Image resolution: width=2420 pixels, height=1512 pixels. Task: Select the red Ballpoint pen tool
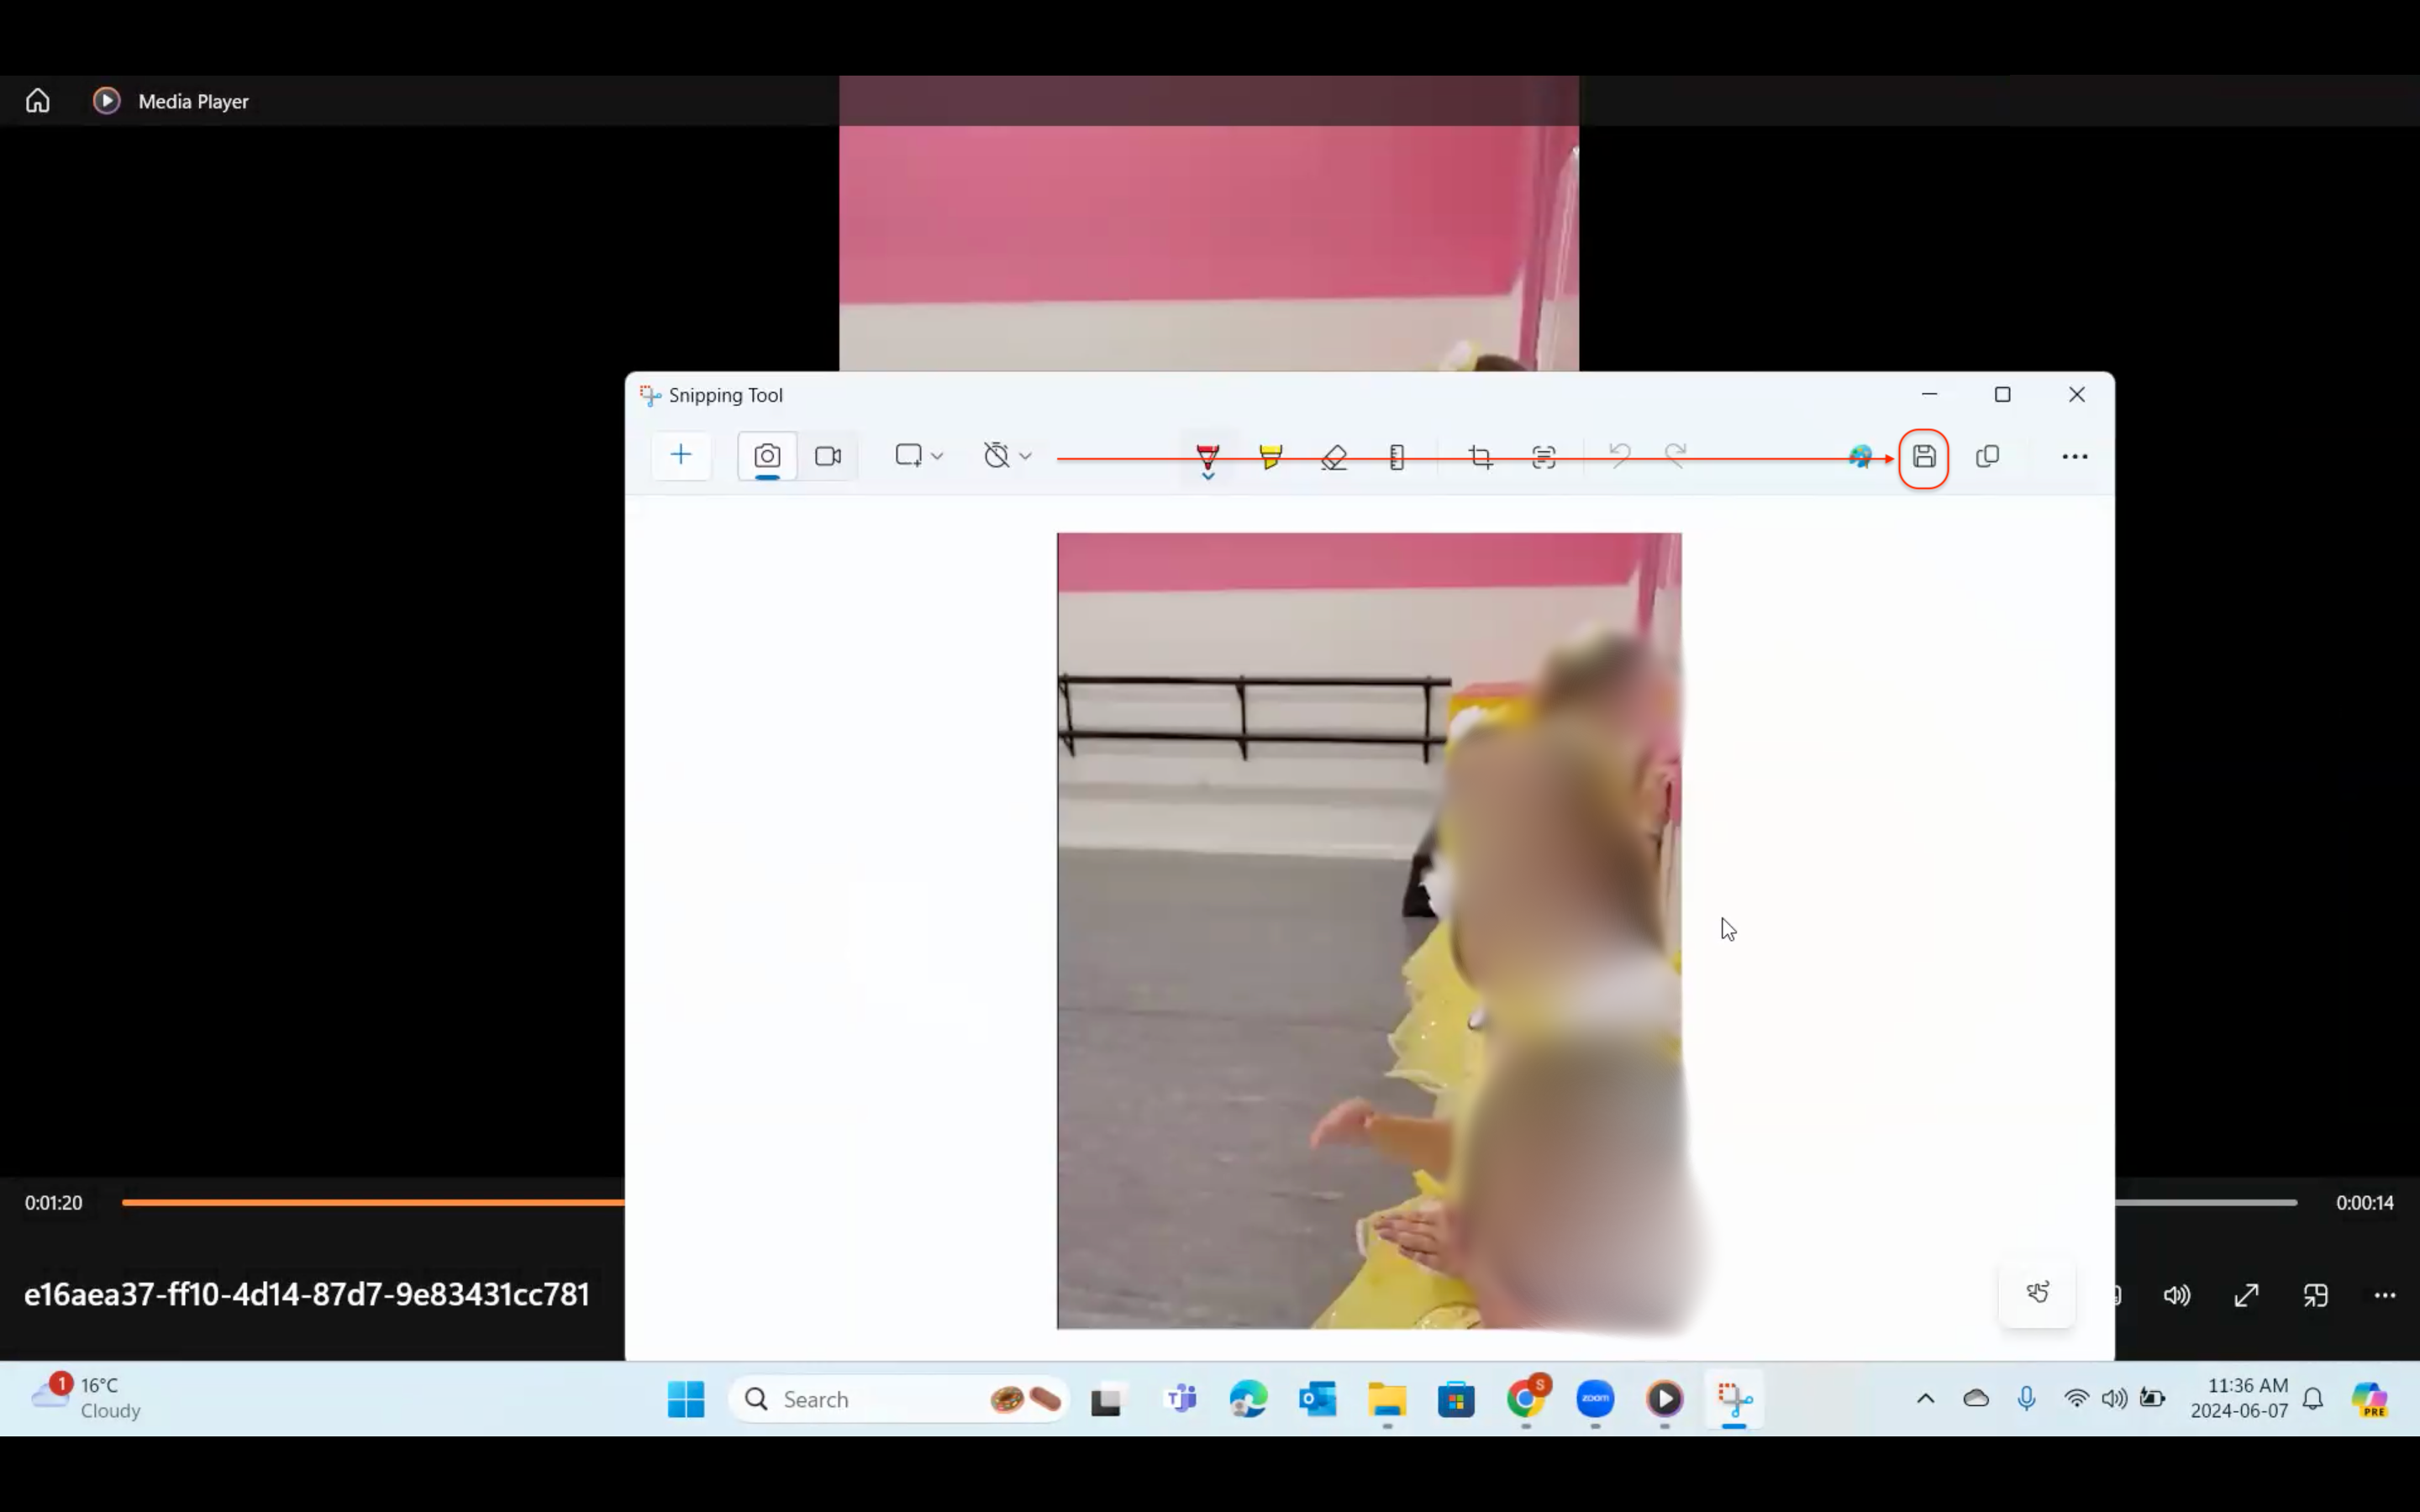click(x=1207, y=457)
